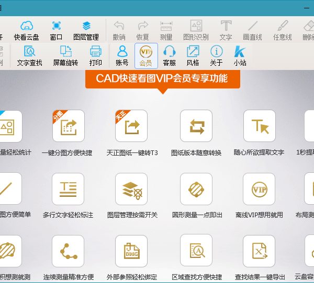Open 文字查找 text search

click(x=29, y=55)
